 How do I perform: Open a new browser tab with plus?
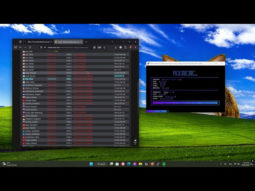click(x=86, y=42)
